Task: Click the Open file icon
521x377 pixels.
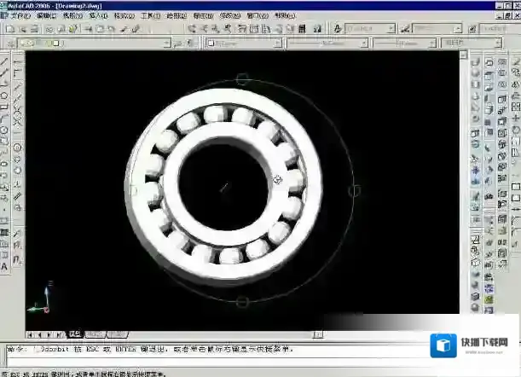Action: [x=20, y=28]
